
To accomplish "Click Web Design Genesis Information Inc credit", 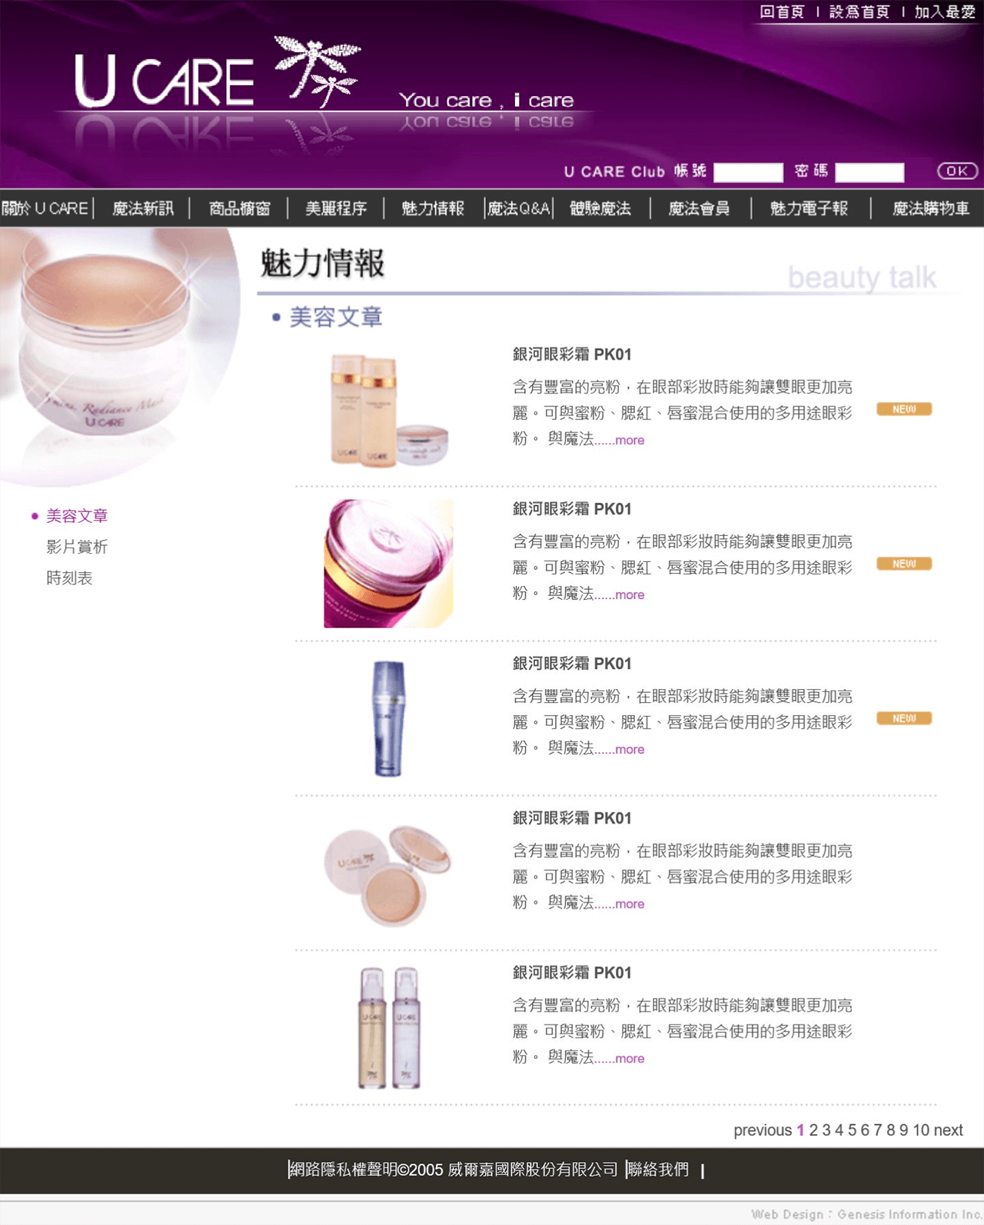I will point(866,1214).
